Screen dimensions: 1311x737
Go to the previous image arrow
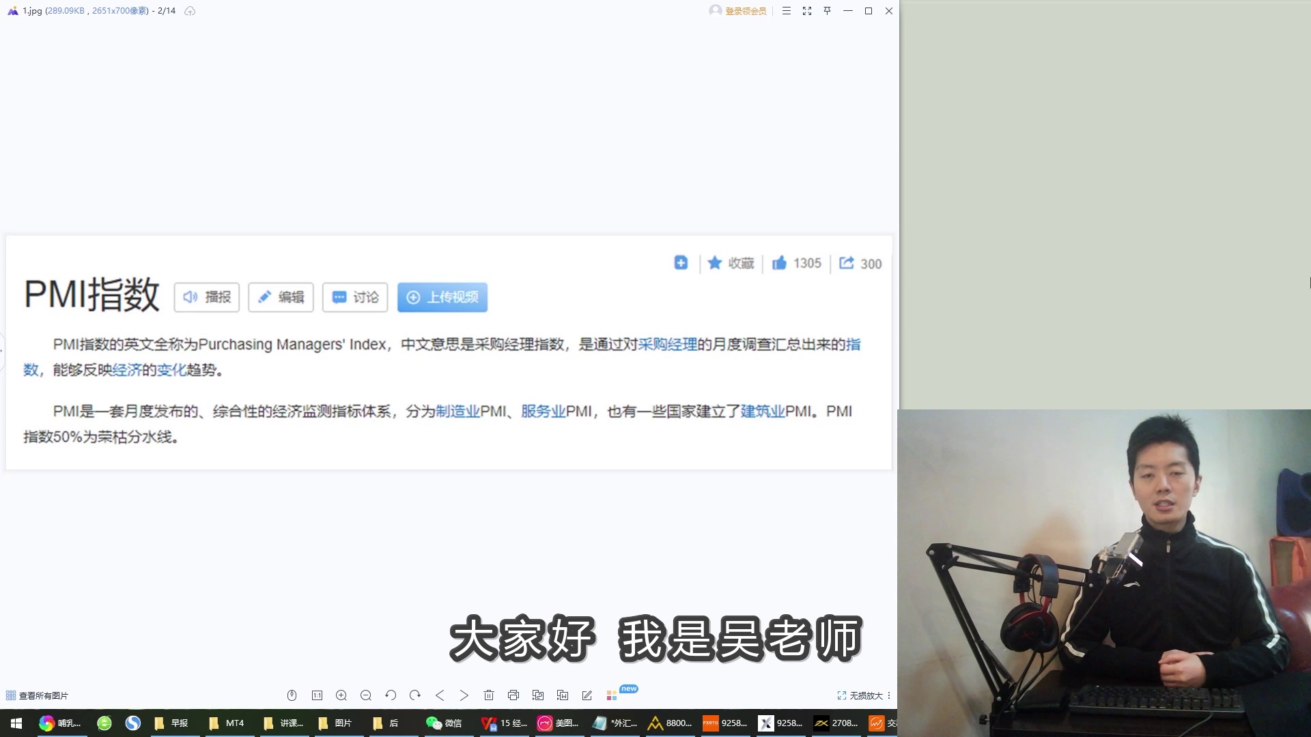tap(440, 695)
